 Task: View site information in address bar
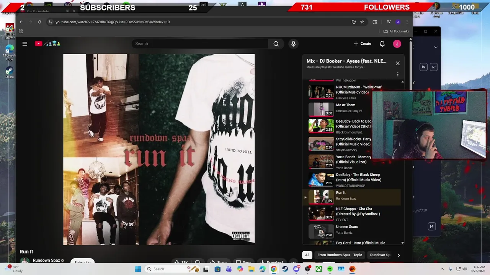[50, 22]
